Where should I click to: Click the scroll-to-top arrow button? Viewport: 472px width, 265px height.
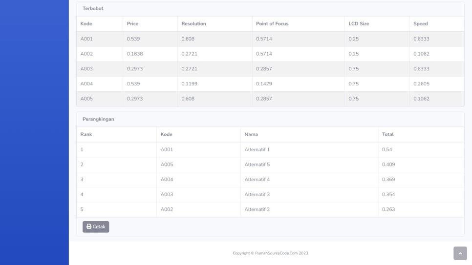[460, 253]
